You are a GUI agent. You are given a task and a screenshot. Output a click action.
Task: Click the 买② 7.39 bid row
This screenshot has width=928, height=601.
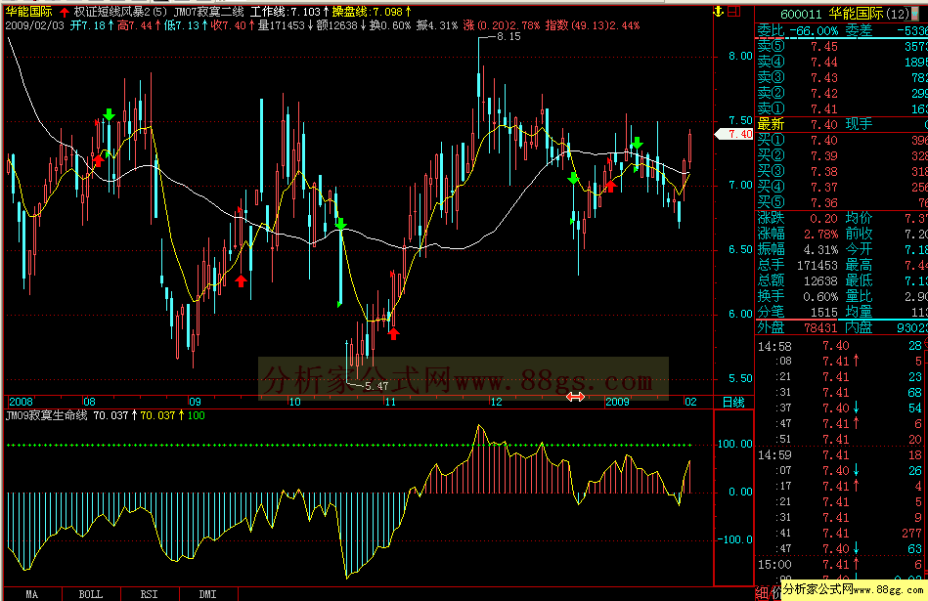click(x=842, y=155)
